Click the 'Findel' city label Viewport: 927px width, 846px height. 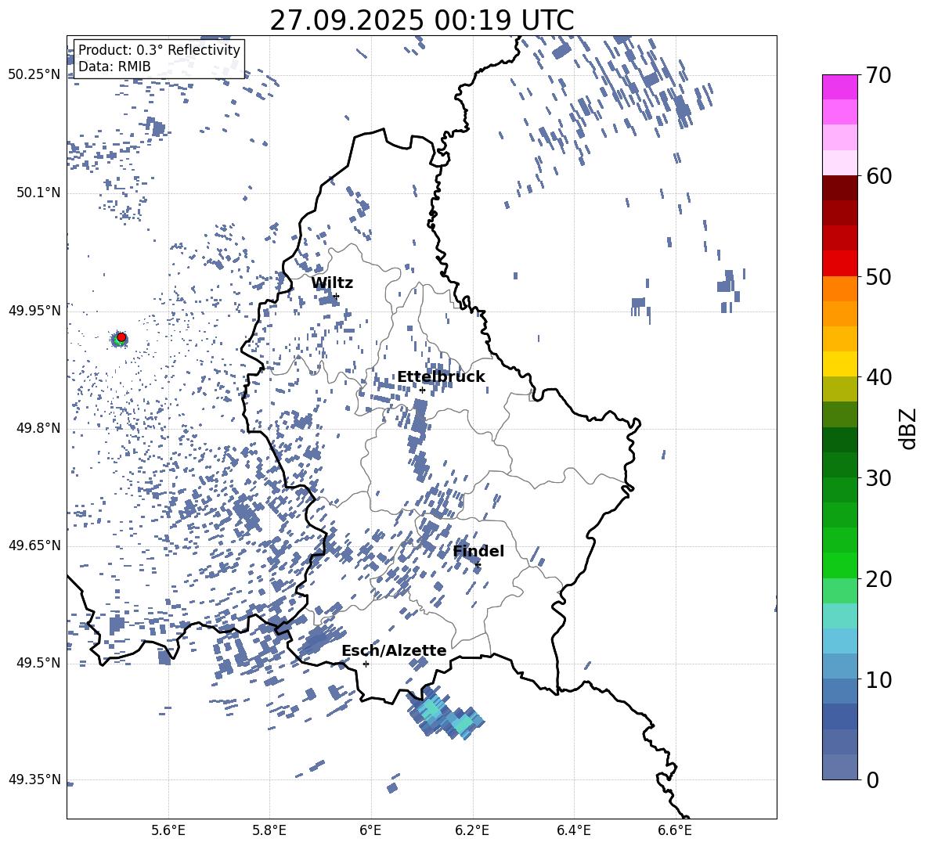click(x=478, y=551)
